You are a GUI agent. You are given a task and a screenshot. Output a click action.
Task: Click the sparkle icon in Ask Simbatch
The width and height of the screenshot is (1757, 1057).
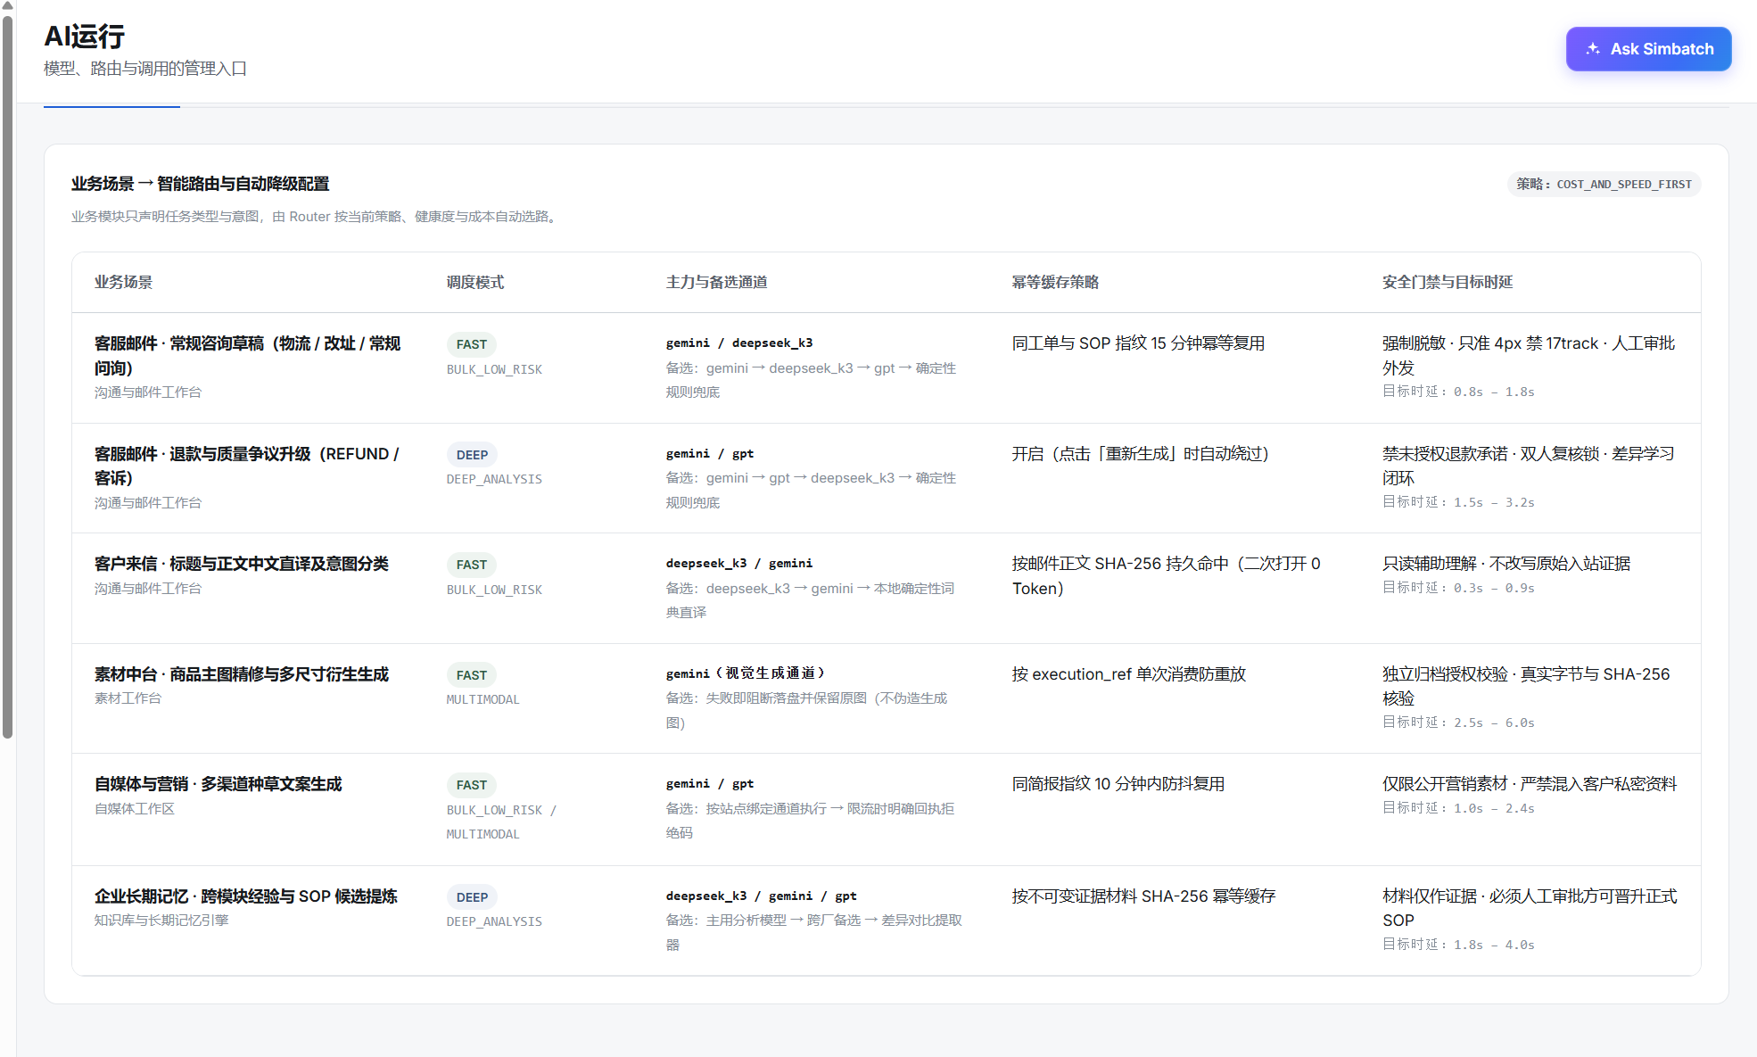click(x=1593, y=49)
